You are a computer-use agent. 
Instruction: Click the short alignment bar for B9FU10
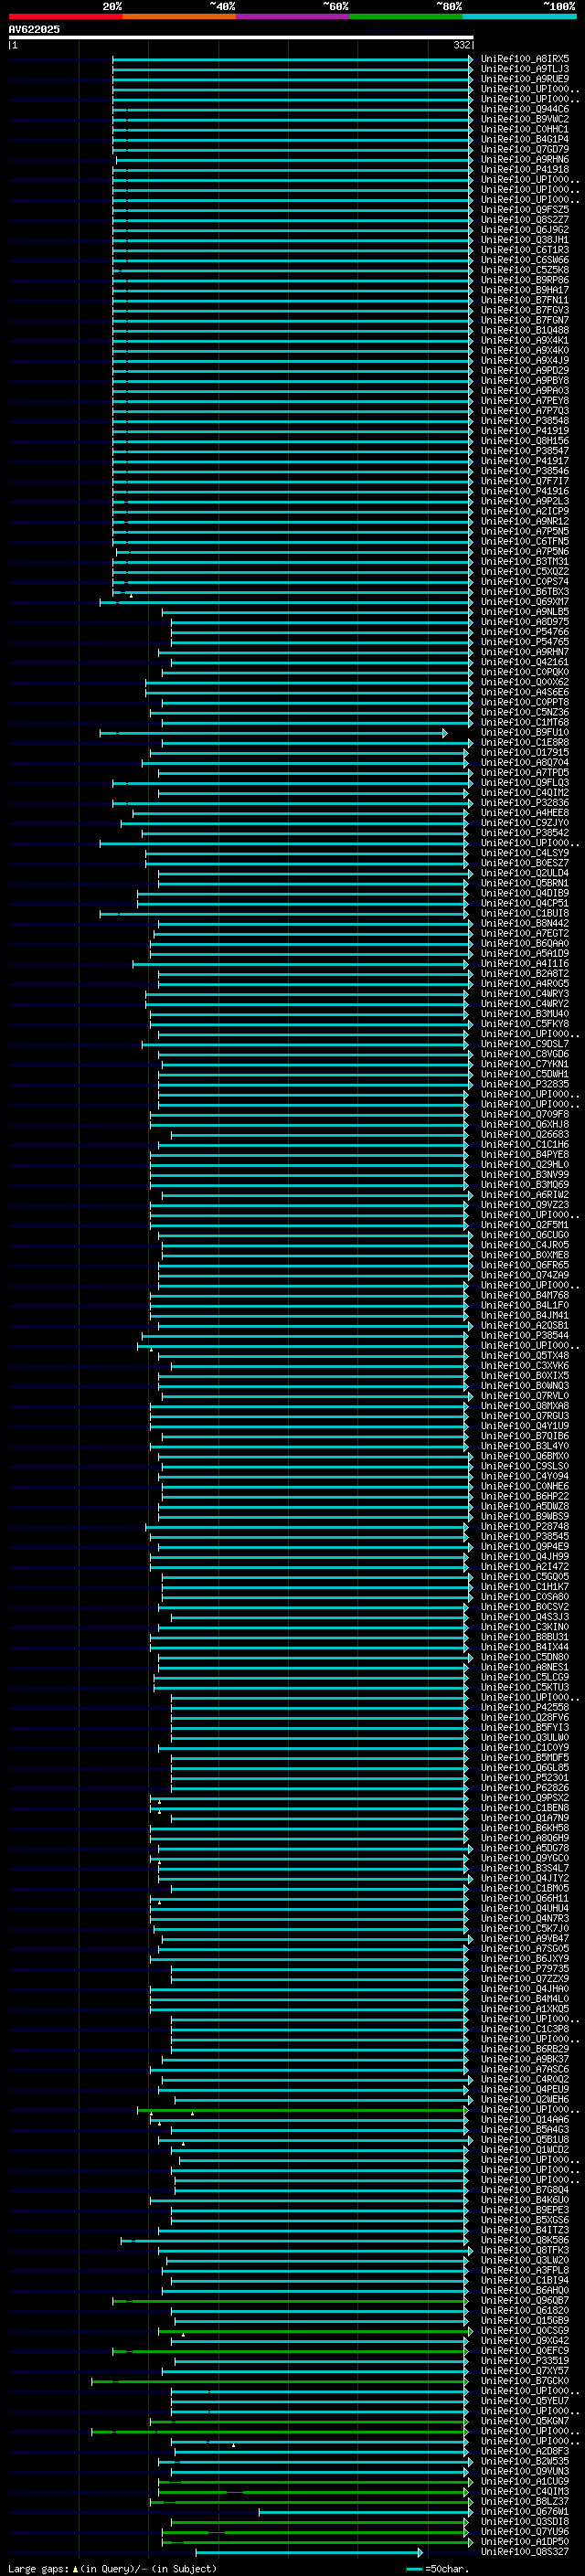click(x=273, y=733)
